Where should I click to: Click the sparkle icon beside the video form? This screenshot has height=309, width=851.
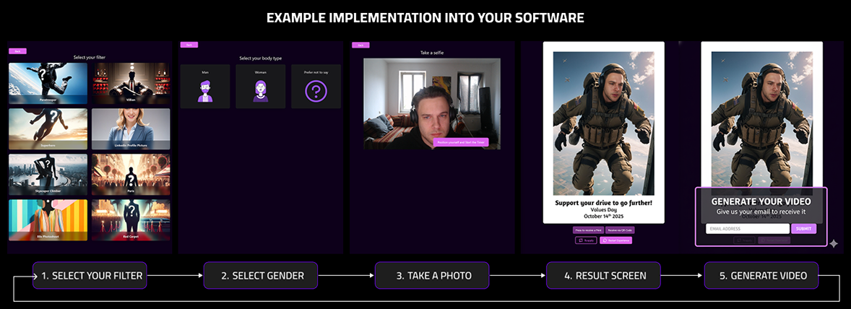[x=833, y=244]
